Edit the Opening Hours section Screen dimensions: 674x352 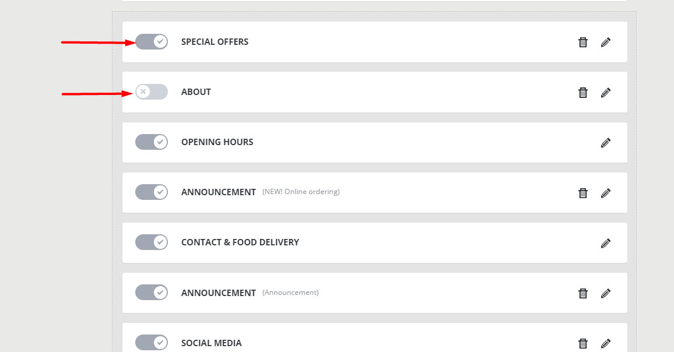pos(606,142)
